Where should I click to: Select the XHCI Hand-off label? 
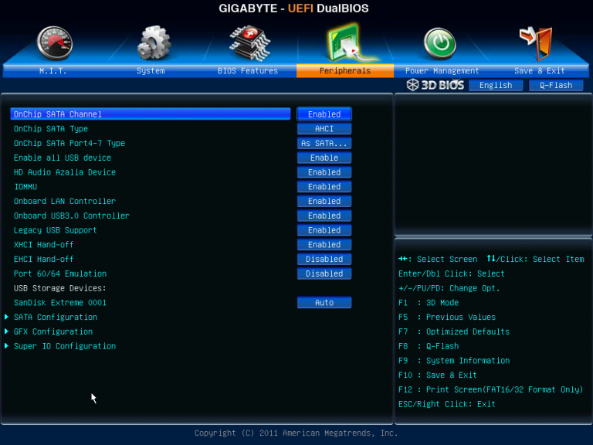pyautogui.click(x=43, y=244)
